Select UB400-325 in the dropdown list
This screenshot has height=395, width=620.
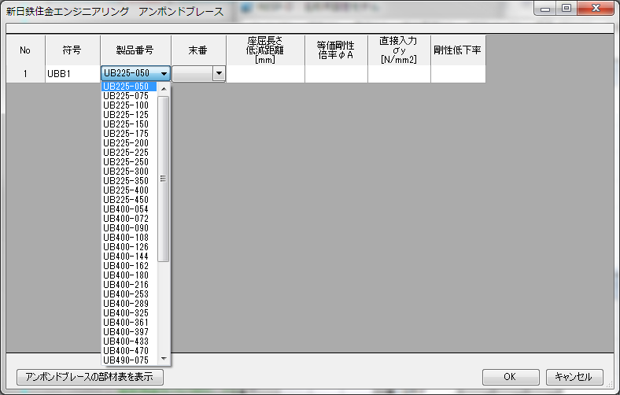click(x=129, y=313)
